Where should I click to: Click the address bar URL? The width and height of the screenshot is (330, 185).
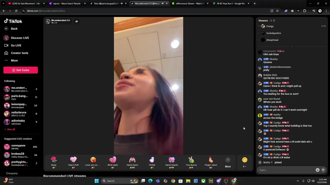[x=46, y=11]
